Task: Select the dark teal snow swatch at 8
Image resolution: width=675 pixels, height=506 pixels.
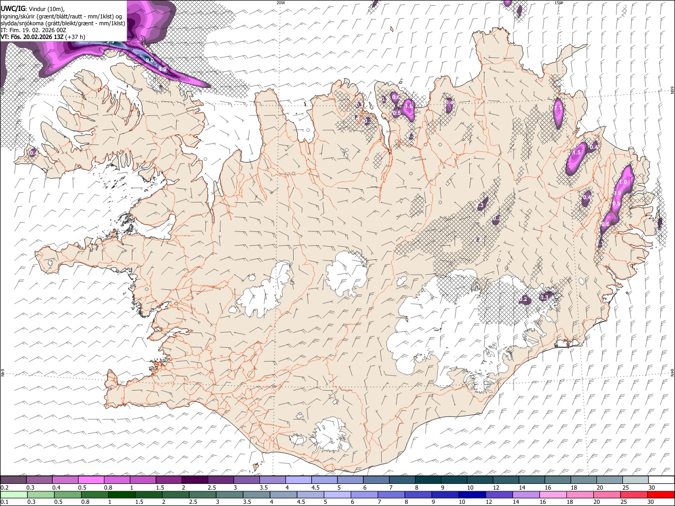Action: 428,480
